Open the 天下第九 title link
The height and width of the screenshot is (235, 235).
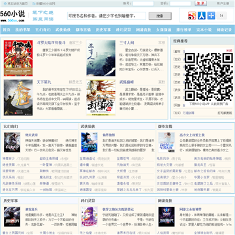pos(44,82)
